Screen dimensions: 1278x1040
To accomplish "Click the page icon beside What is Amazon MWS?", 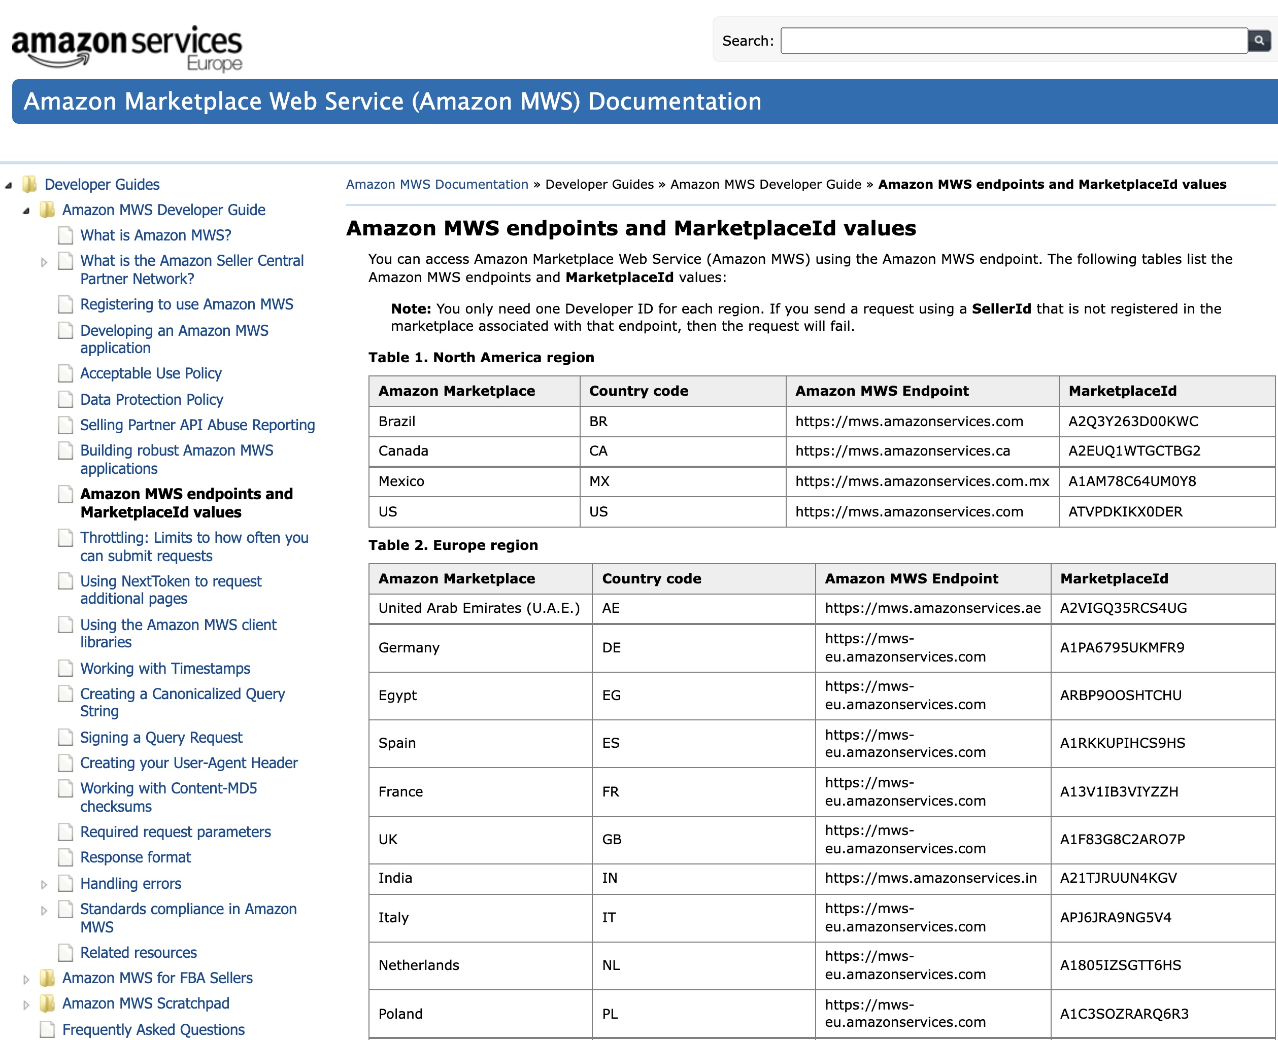I will [x=66, y=235].
